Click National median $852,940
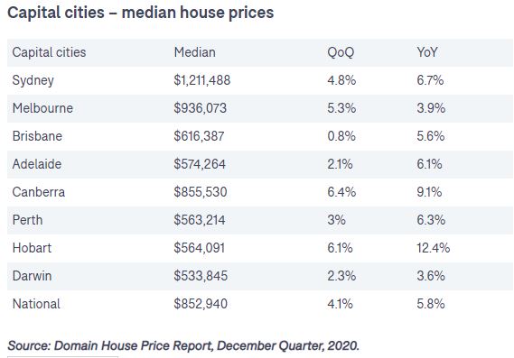This screenshot has width=514, height=358. (201, 304)
